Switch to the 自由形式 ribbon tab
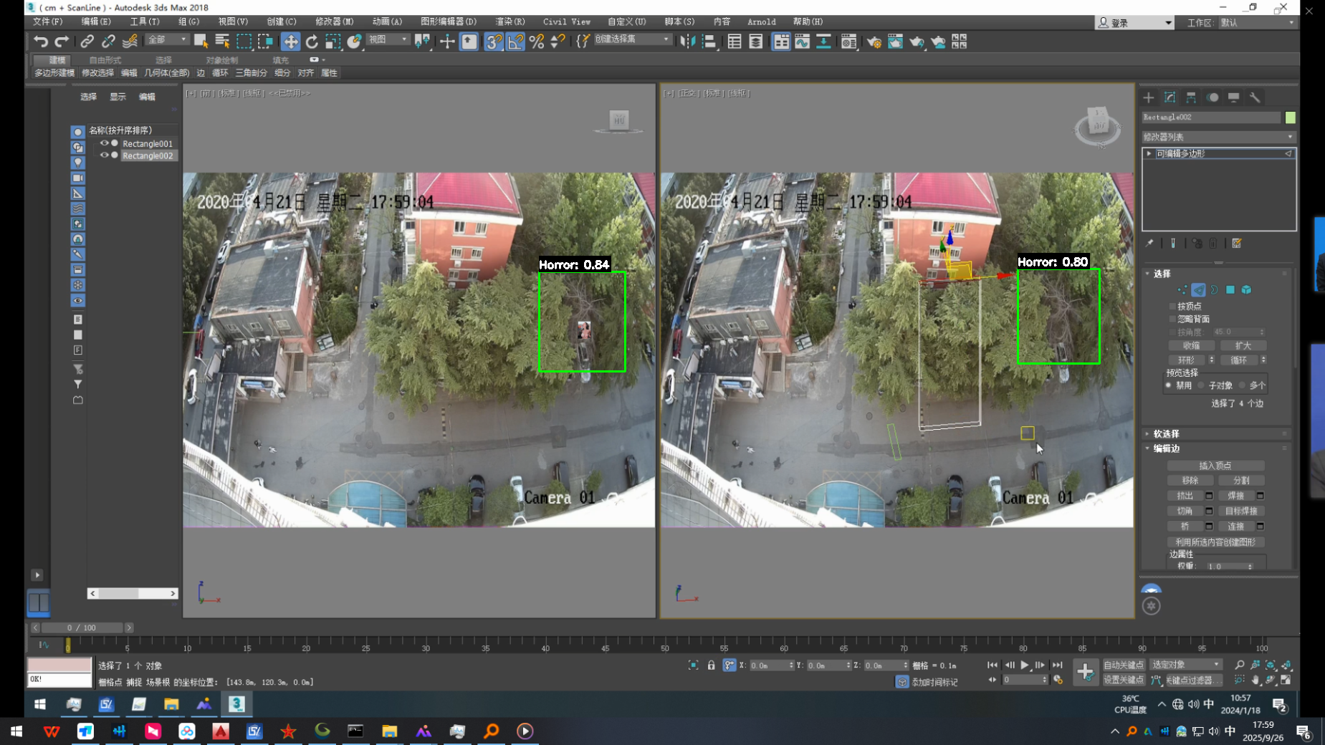Screen dimensions: 1325x745 tap(105, 60)
